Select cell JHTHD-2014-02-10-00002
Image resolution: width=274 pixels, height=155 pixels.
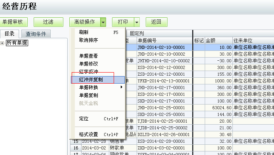[x=165, y=61]
